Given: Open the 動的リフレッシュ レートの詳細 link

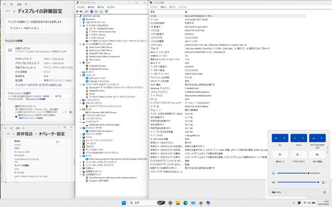Looking at the screenshot, I should point(31,118).
